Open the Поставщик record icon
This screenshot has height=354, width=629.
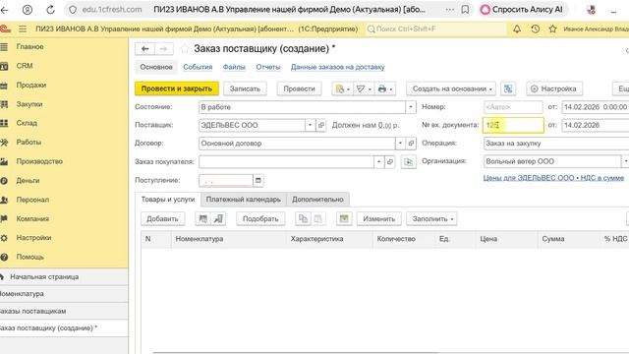coord(321,125)
